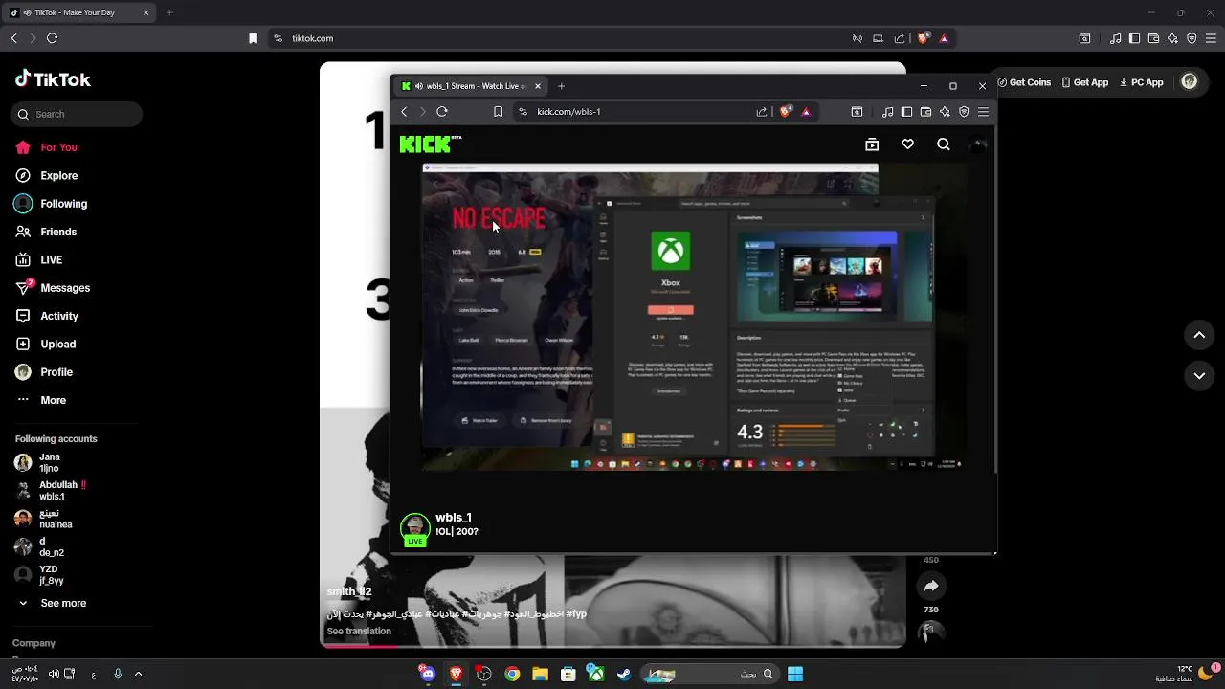Click the TikTok search field
The width and height of the screenshot is (1225, 689).
pyautogui.click(x=77, y=114)
